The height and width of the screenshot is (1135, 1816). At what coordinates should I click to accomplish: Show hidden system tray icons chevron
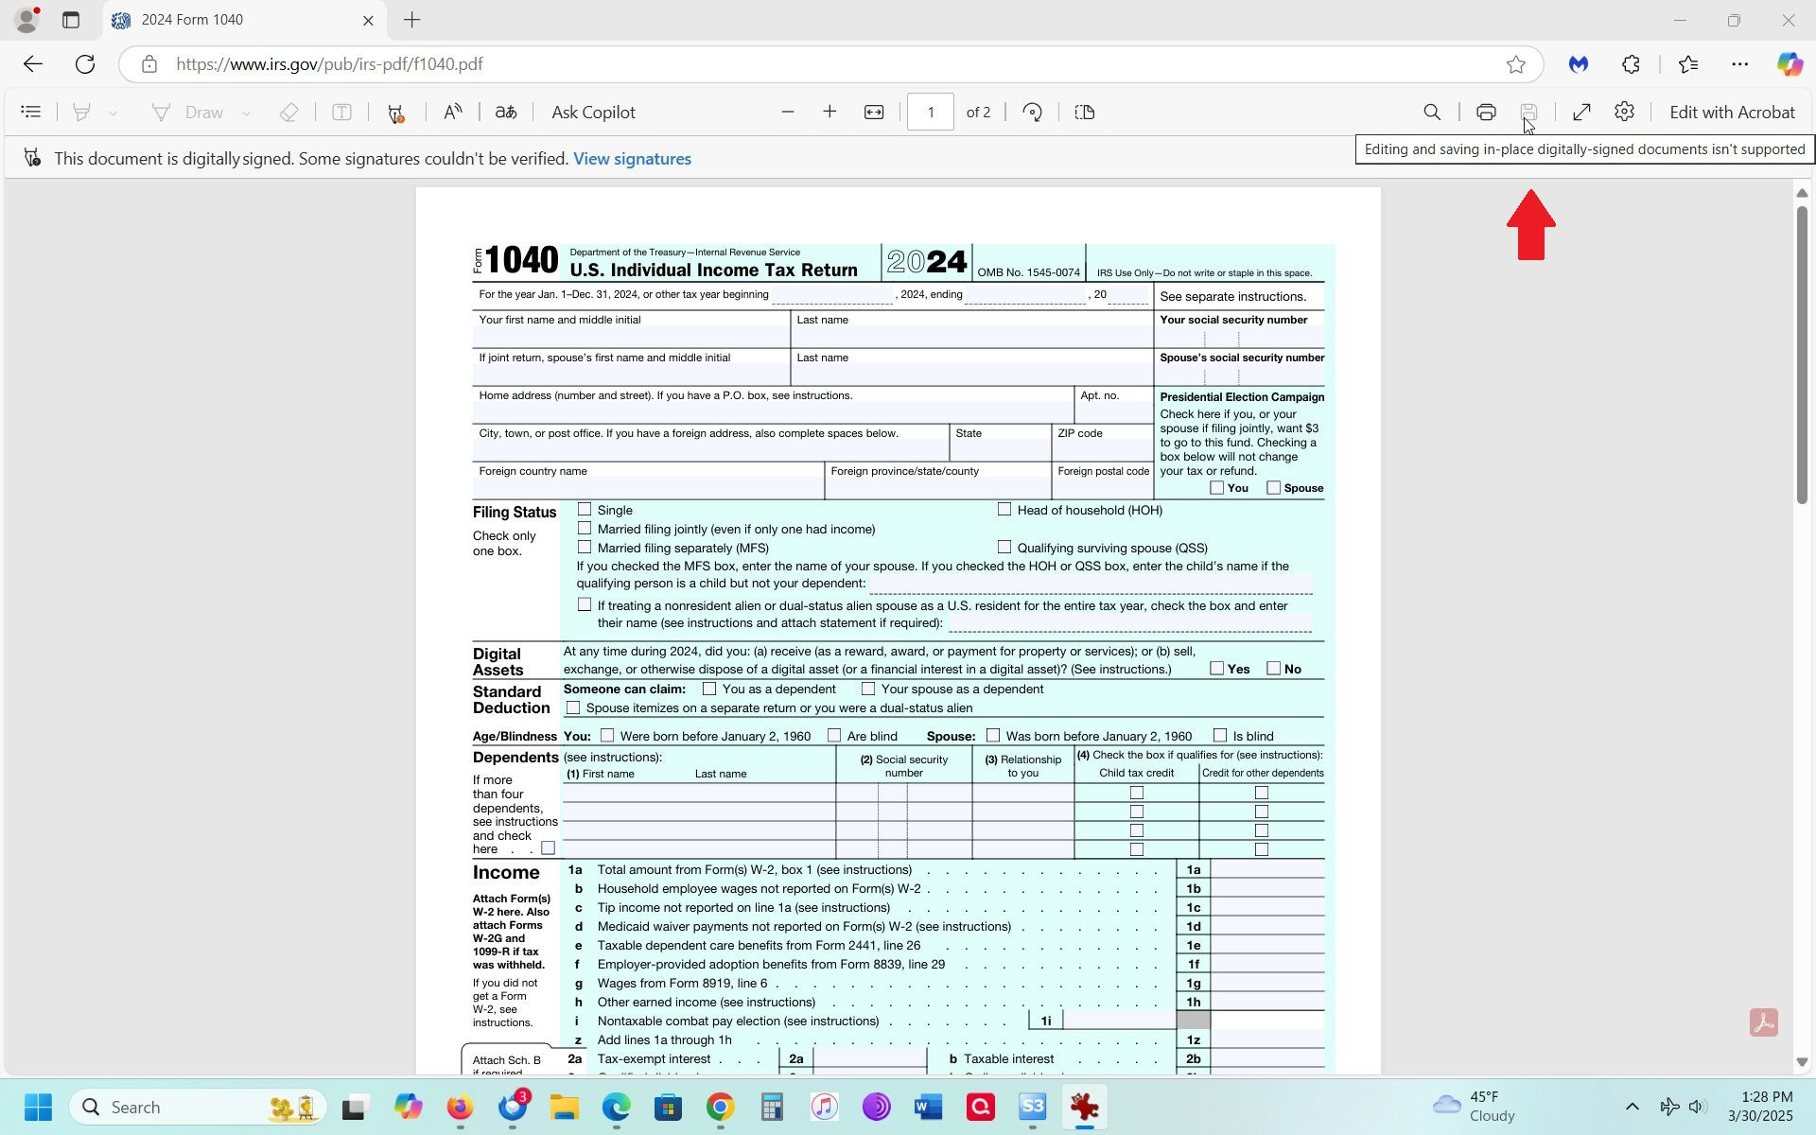tap(1632, 1107)
